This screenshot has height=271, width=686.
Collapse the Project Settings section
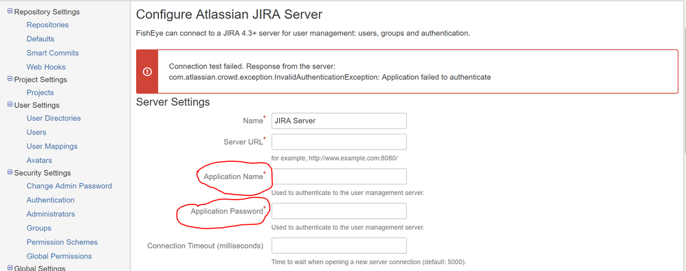pos(10,79)
